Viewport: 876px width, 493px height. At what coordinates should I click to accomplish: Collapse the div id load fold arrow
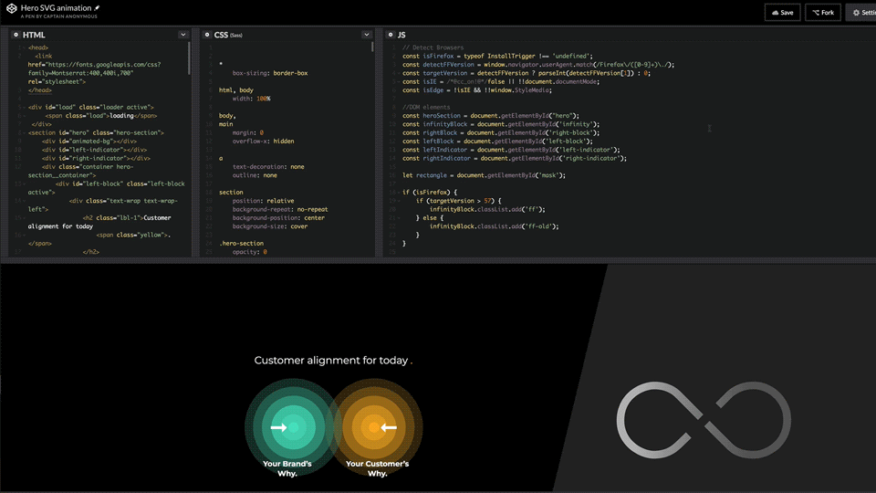pos(24,108)
